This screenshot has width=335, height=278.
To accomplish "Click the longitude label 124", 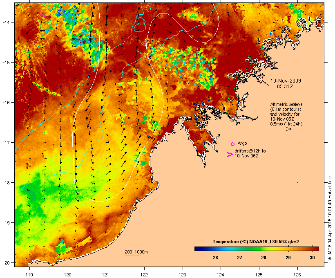I will [221, 275].
